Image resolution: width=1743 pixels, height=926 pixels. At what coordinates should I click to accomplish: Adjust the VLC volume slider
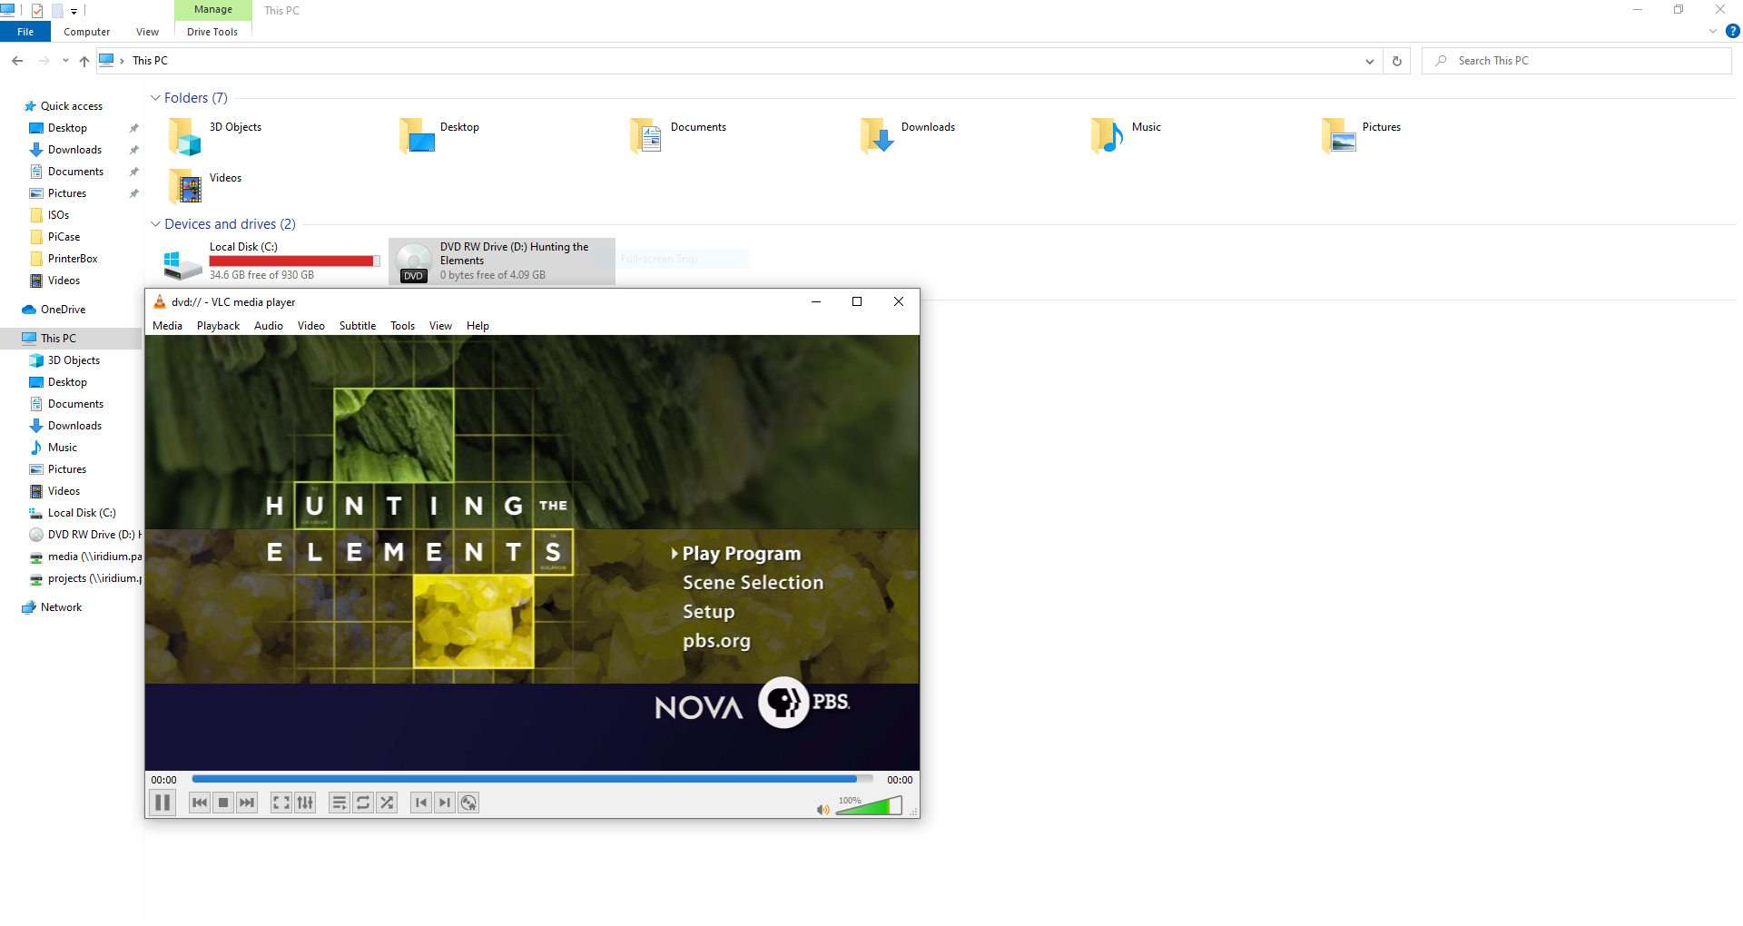pos(869,805)
